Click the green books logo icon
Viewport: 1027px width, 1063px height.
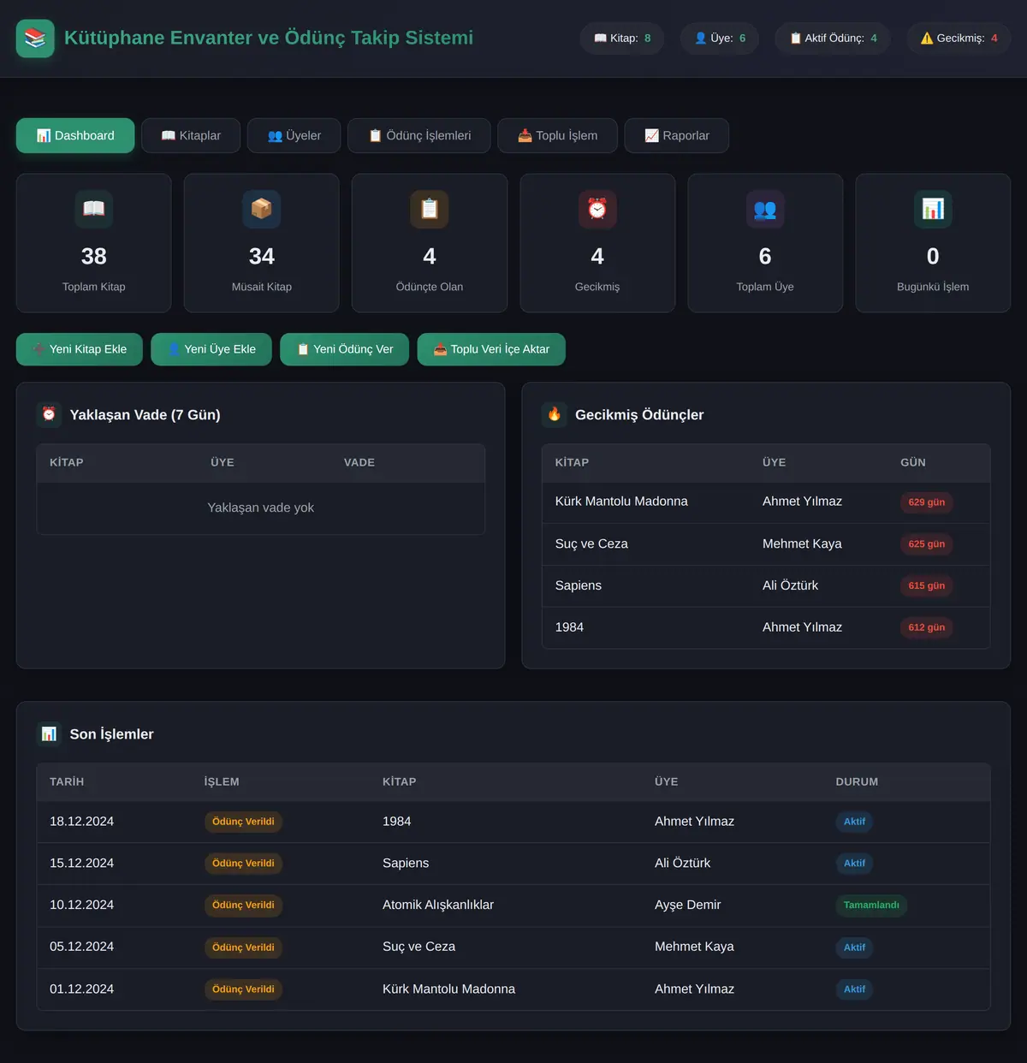pyautogui.click(x=35, y=39)
